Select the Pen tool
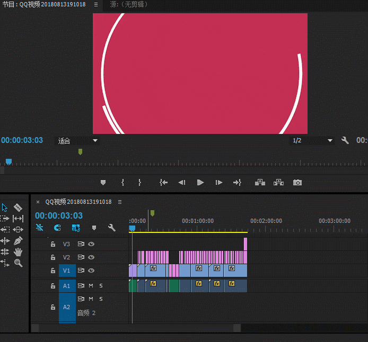Image resolution: width=368 pixels, height=342 pixels. coord(18,240)
